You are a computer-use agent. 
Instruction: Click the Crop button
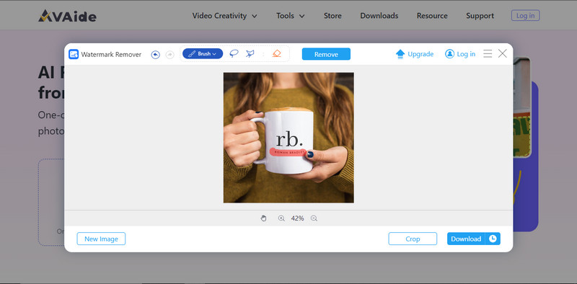[x=413, y=239]
